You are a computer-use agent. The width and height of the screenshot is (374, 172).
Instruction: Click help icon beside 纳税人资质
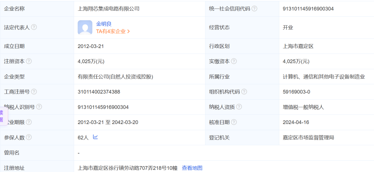coord(239,107)
